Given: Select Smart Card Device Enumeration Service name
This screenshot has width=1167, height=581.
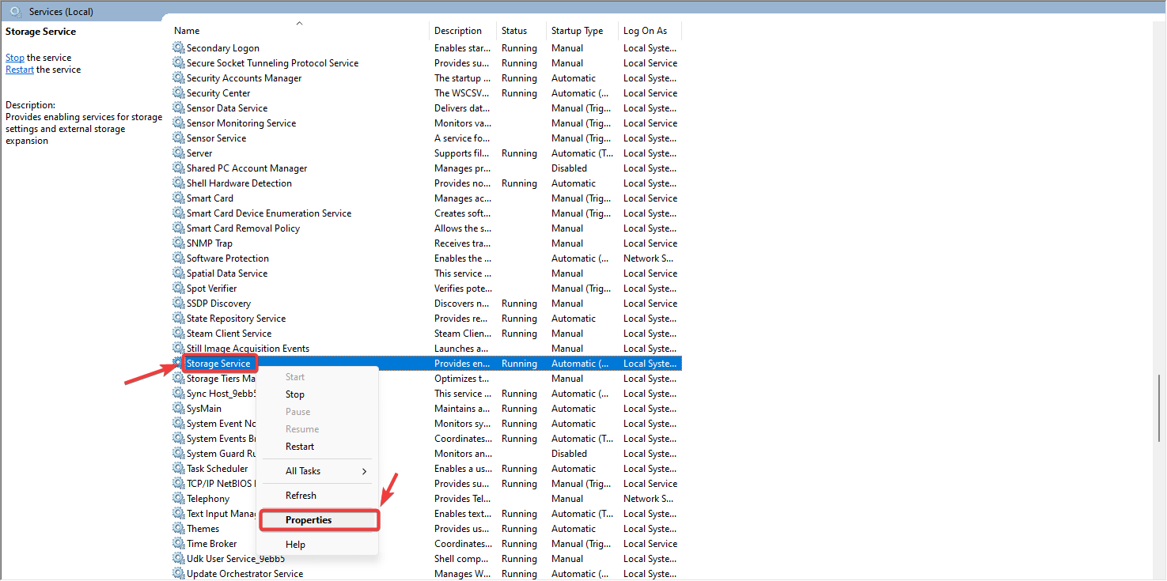Looking at the screenshot, I should tap(269, 213).
